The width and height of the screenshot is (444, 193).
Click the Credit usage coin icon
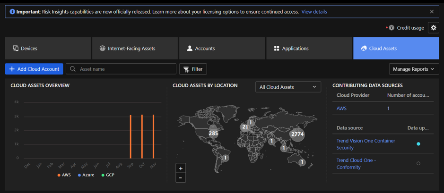tap(392, 28)
